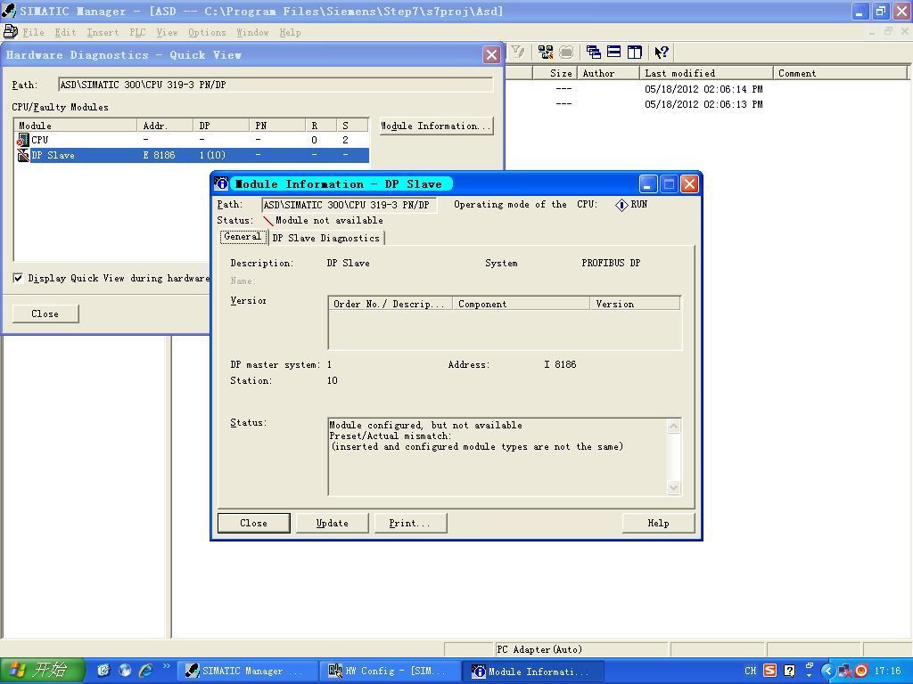
Task: Click the Comment column header
Action: click(x=840, y=73)
